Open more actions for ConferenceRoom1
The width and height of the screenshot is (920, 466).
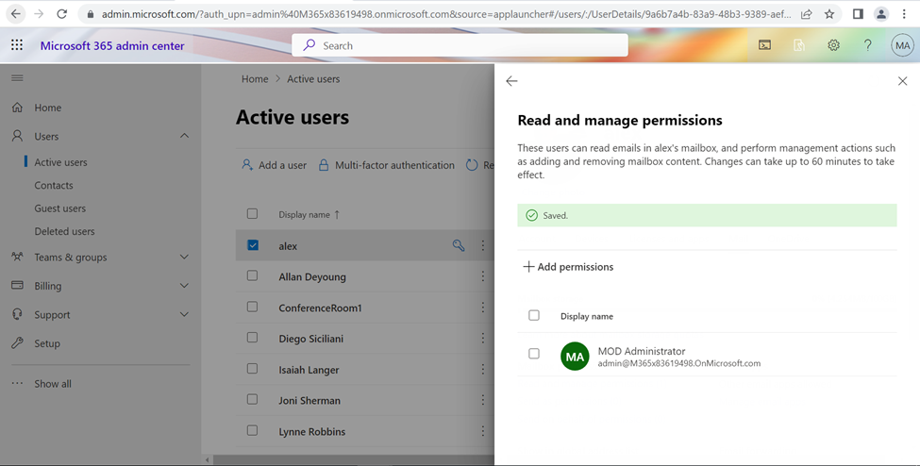483,307
